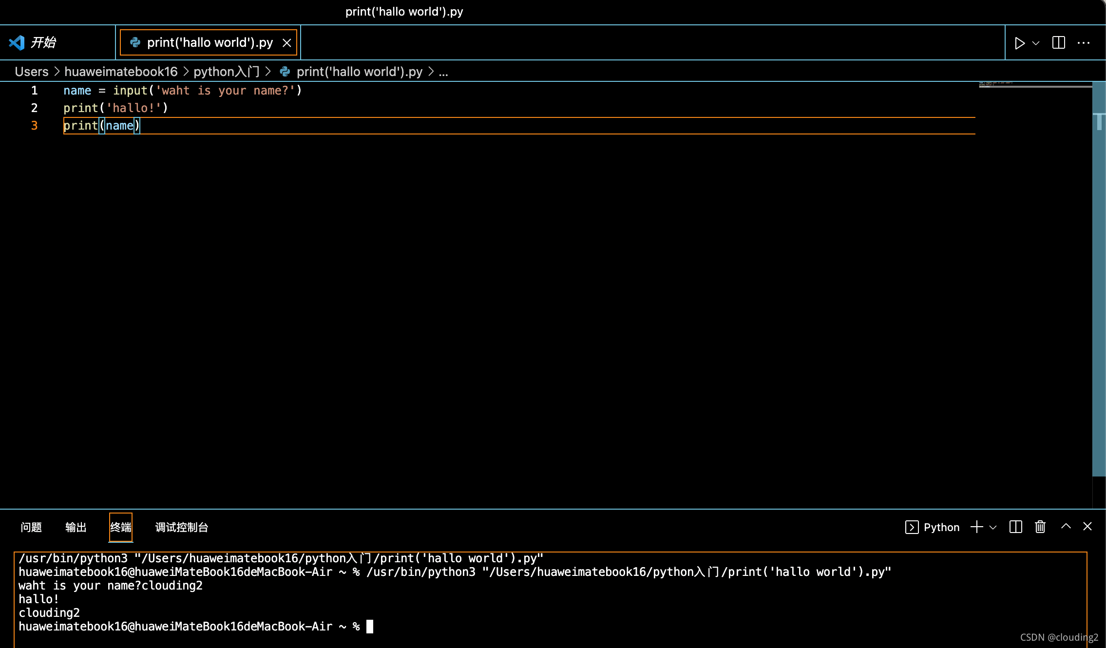Click the Python terminal shell label

pyautogui.click(x=941, y=527)
